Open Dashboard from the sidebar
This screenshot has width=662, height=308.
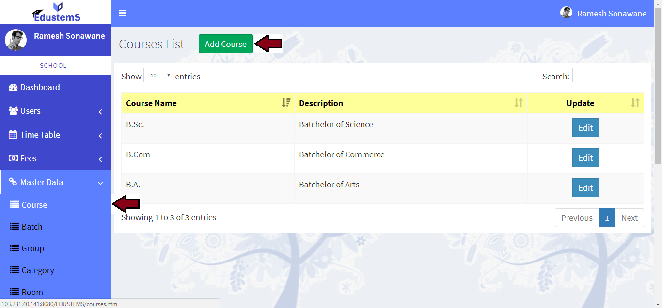tap(40, 87)
